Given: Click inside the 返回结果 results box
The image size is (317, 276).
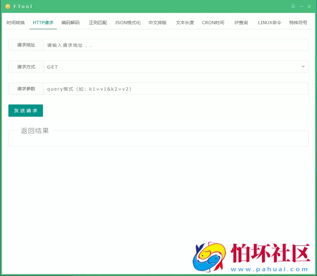Looking at the screenshot, I should tap(158, 139).
